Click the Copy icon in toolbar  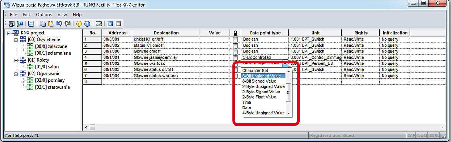(x=43, y=24)
